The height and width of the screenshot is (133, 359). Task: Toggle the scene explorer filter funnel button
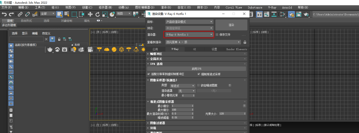tap(52, 39)
